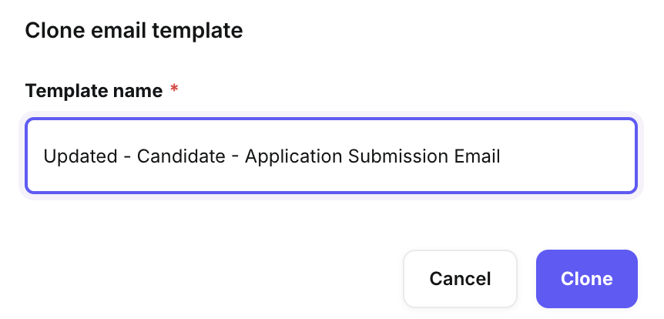Click the word "email" in the dialog heading
664x319 pixels.
[122, 31]
